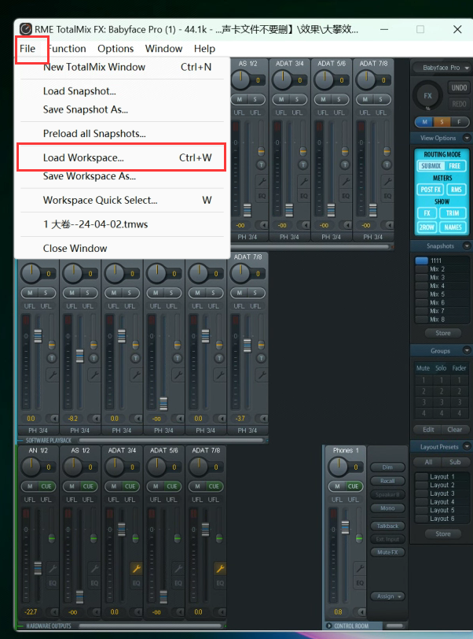The height and width of the screenshot is (639, 473).
Task: Click the Phones 1 volume fader
Action: click(345, 527)
